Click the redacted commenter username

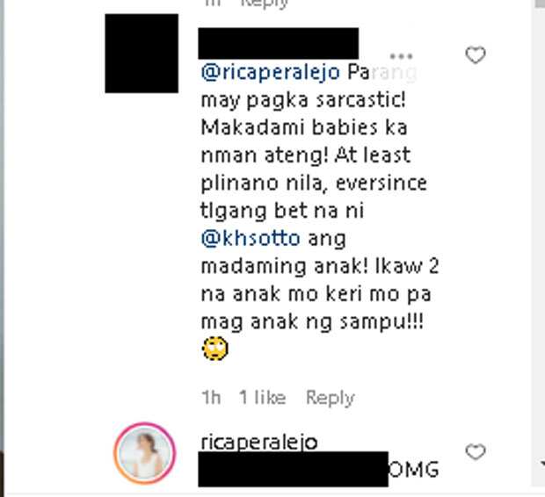coord(278,43)
